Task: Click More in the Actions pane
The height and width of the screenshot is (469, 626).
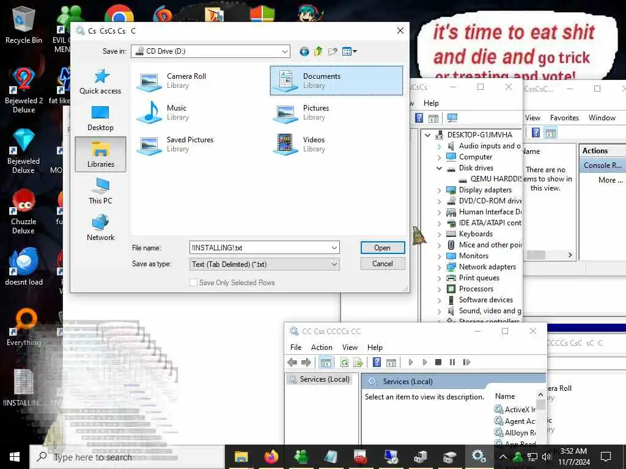Action: tap(610, 180)
